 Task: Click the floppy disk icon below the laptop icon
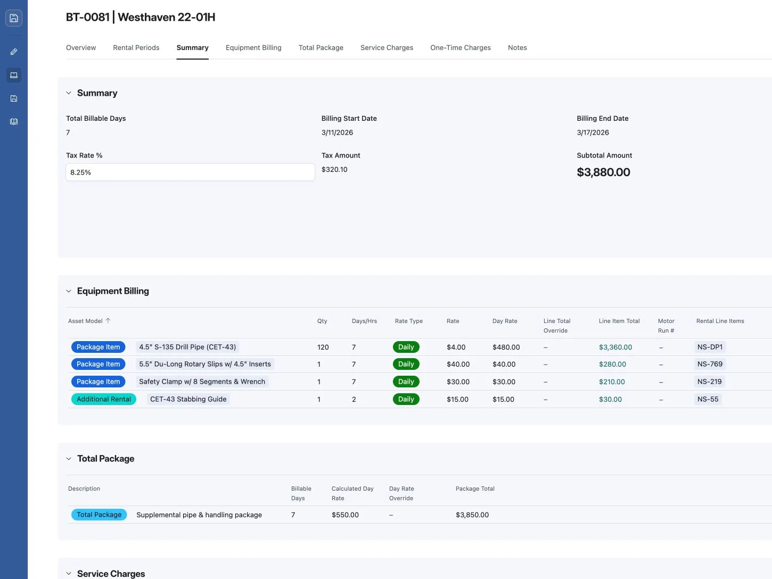(14, 98)
